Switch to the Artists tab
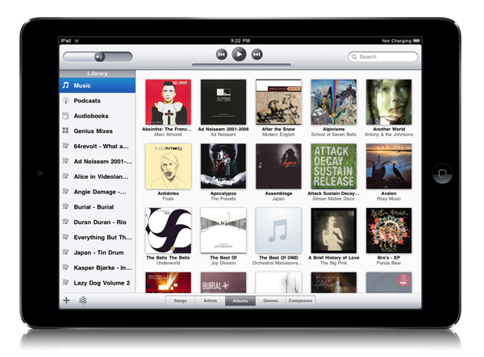484x357 pixels. pos(211,301)
